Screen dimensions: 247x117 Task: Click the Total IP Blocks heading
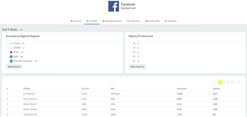[10, 30]
